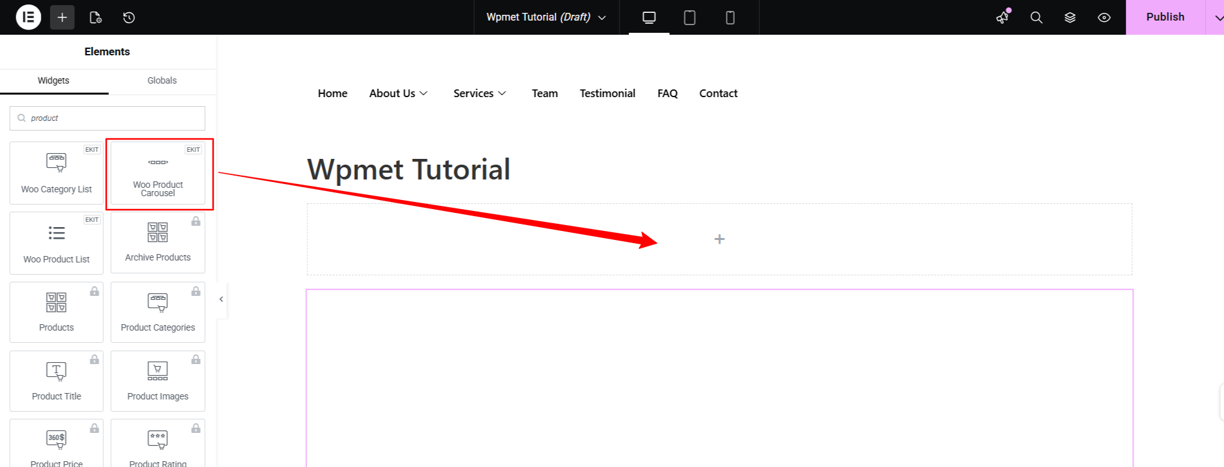The image size is (1224, 467).
Task: Open the add element plus button
Action: coord(62,17)
